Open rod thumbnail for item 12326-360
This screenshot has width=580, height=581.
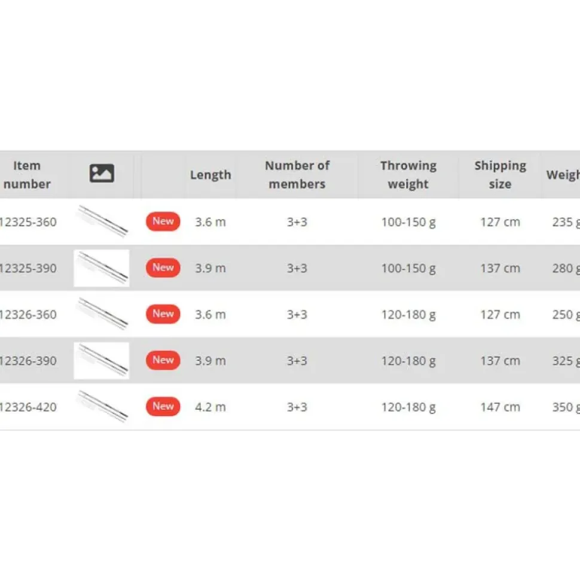click(102, 314)
